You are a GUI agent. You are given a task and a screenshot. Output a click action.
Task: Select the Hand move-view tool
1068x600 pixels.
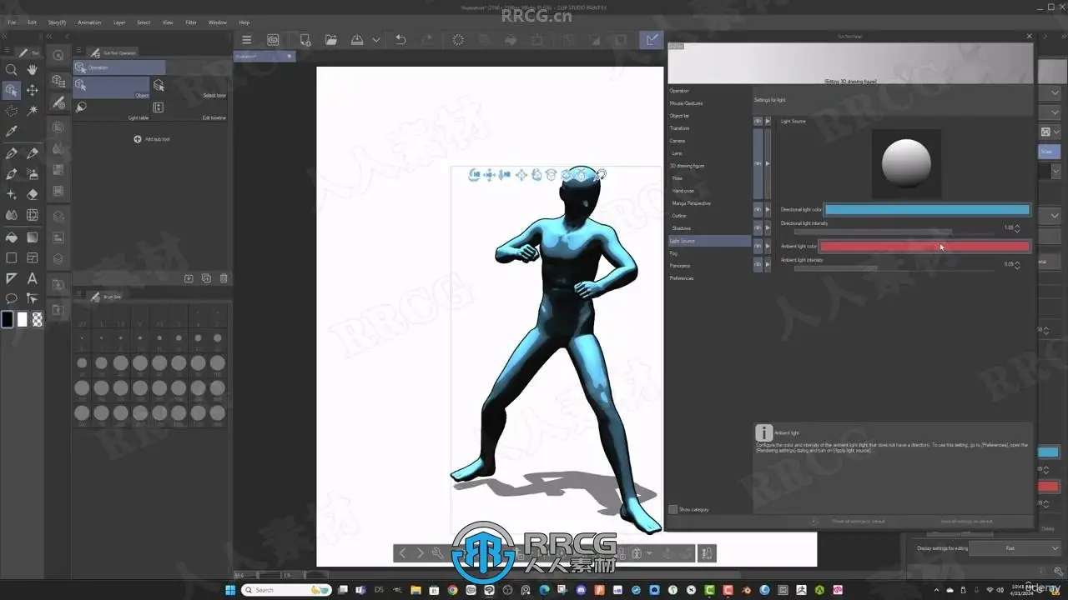click(x=33, y=70)
